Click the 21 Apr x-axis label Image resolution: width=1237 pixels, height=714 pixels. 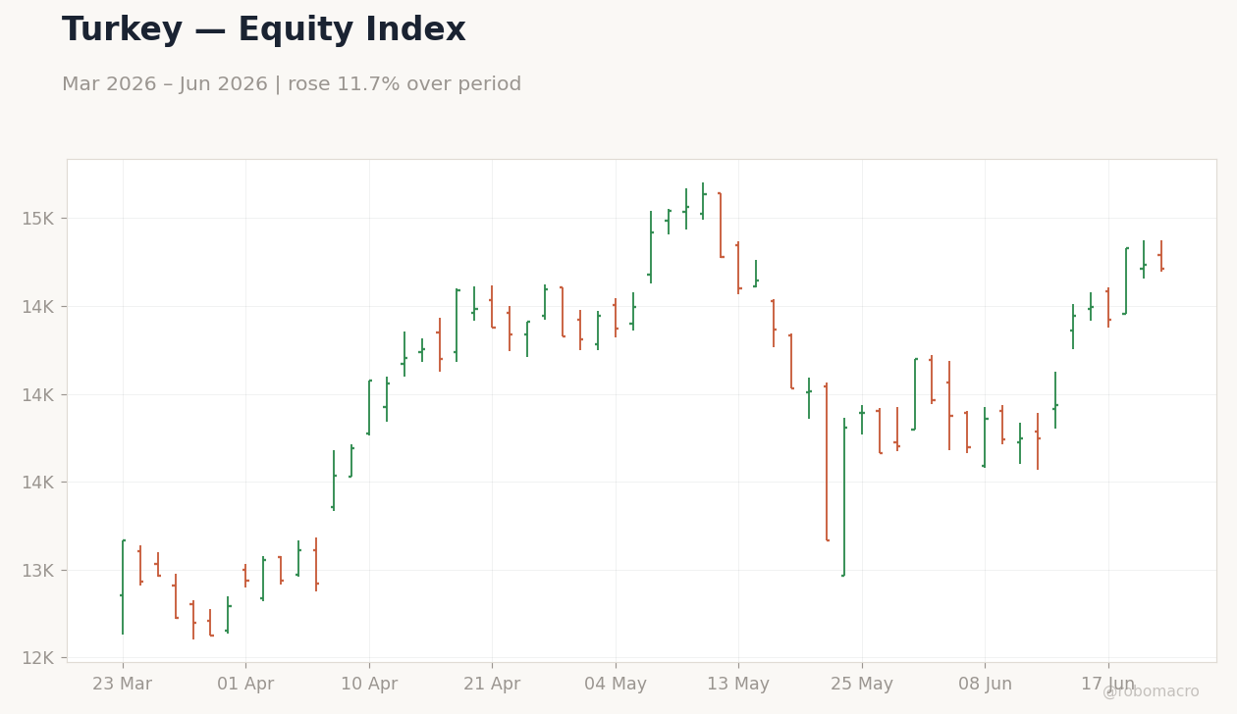tap(492, 685)
